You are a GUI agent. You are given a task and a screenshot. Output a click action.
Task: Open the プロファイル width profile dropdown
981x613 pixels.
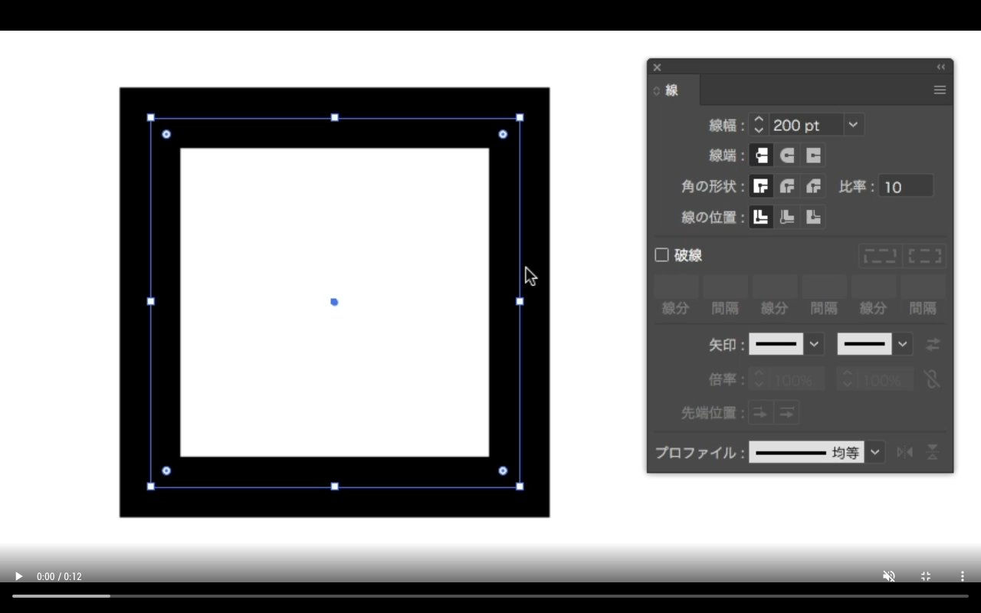874,452
